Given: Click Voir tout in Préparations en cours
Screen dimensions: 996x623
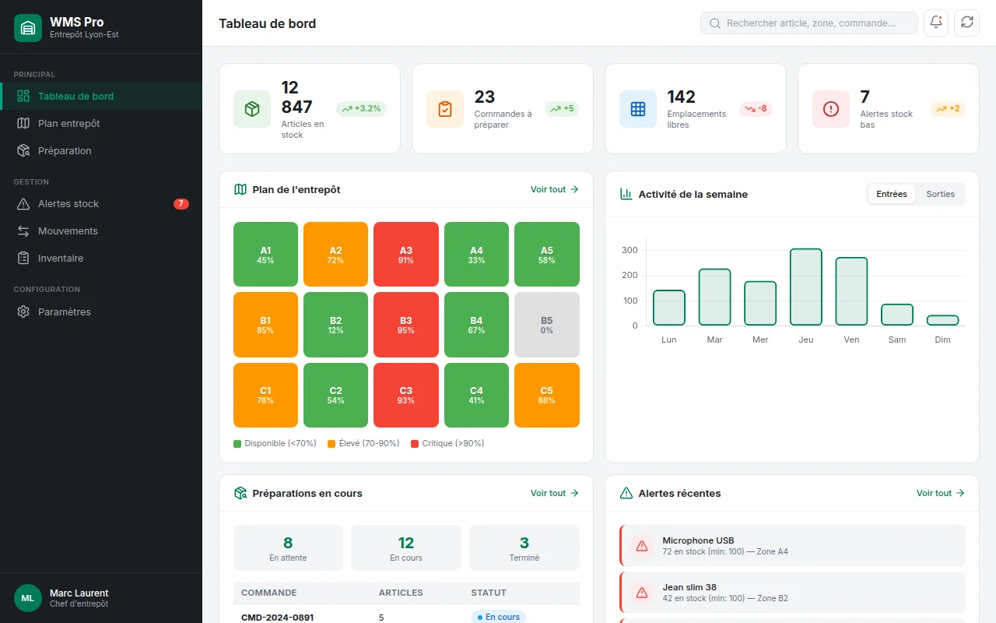Looking at the screenshot, I should click(x=554, y=493).
